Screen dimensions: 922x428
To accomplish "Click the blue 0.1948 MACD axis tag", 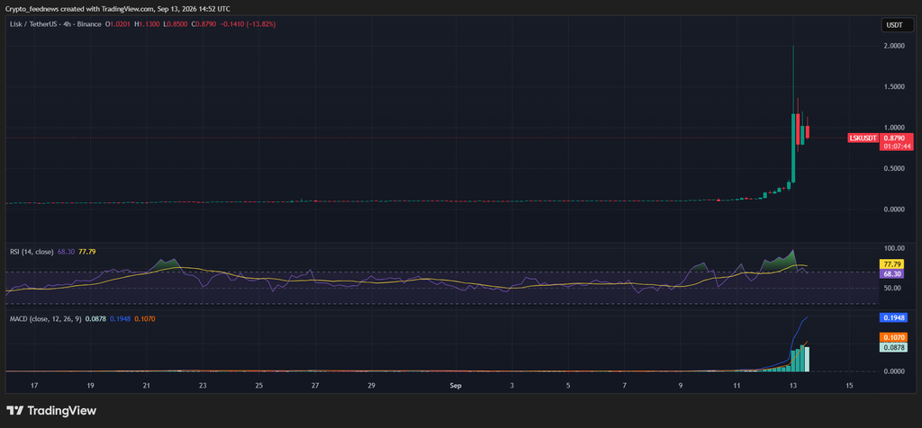I will tap(894, 317).
